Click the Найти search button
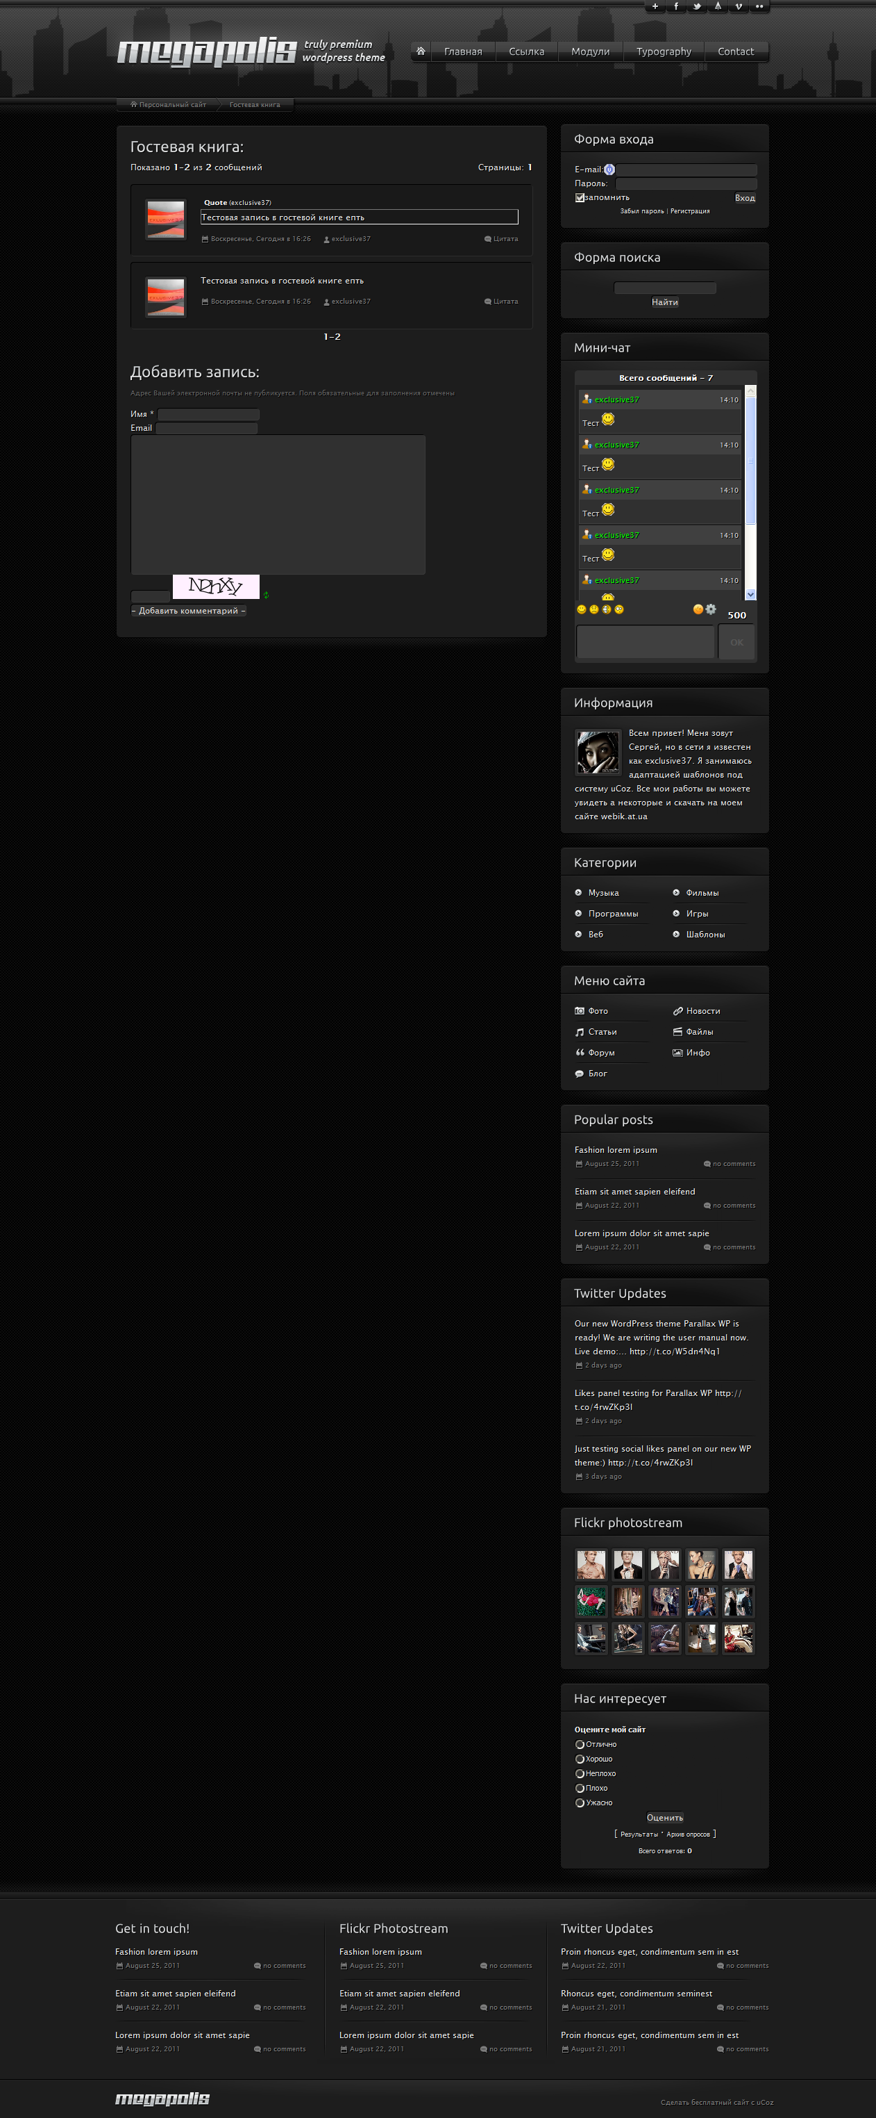The width and height of the screenshot is (876, 2118). [665, 302]
